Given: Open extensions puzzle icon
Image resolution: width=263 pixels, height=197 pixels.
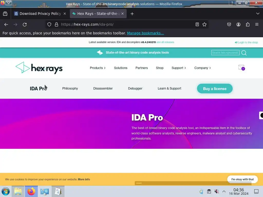Looking at the screenshot, I should [248, 24].
